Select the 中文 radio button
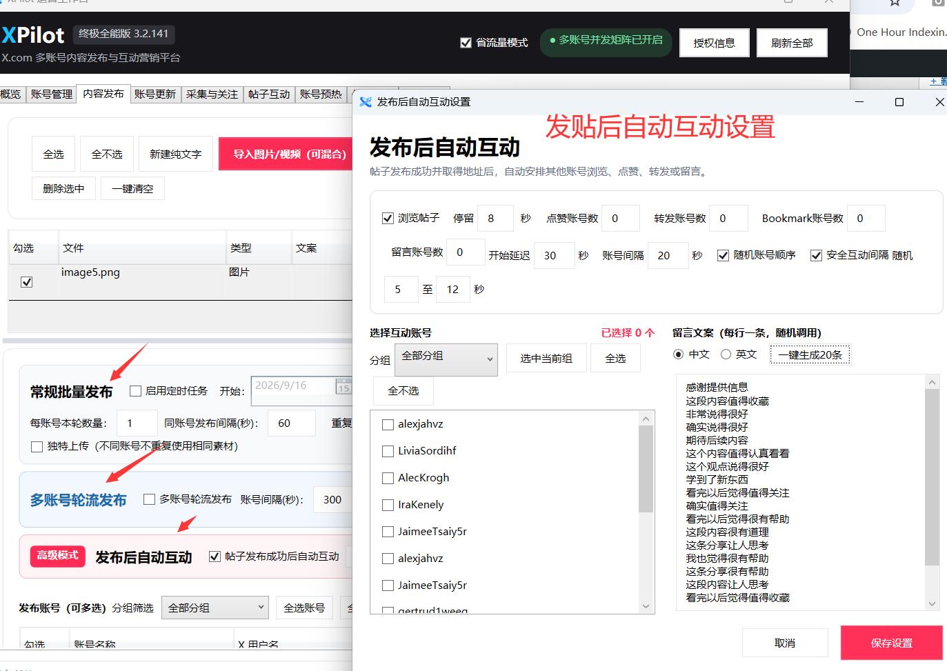Image resolution: width=947 pixels, height=671 pixels. [x=678, y=354]
